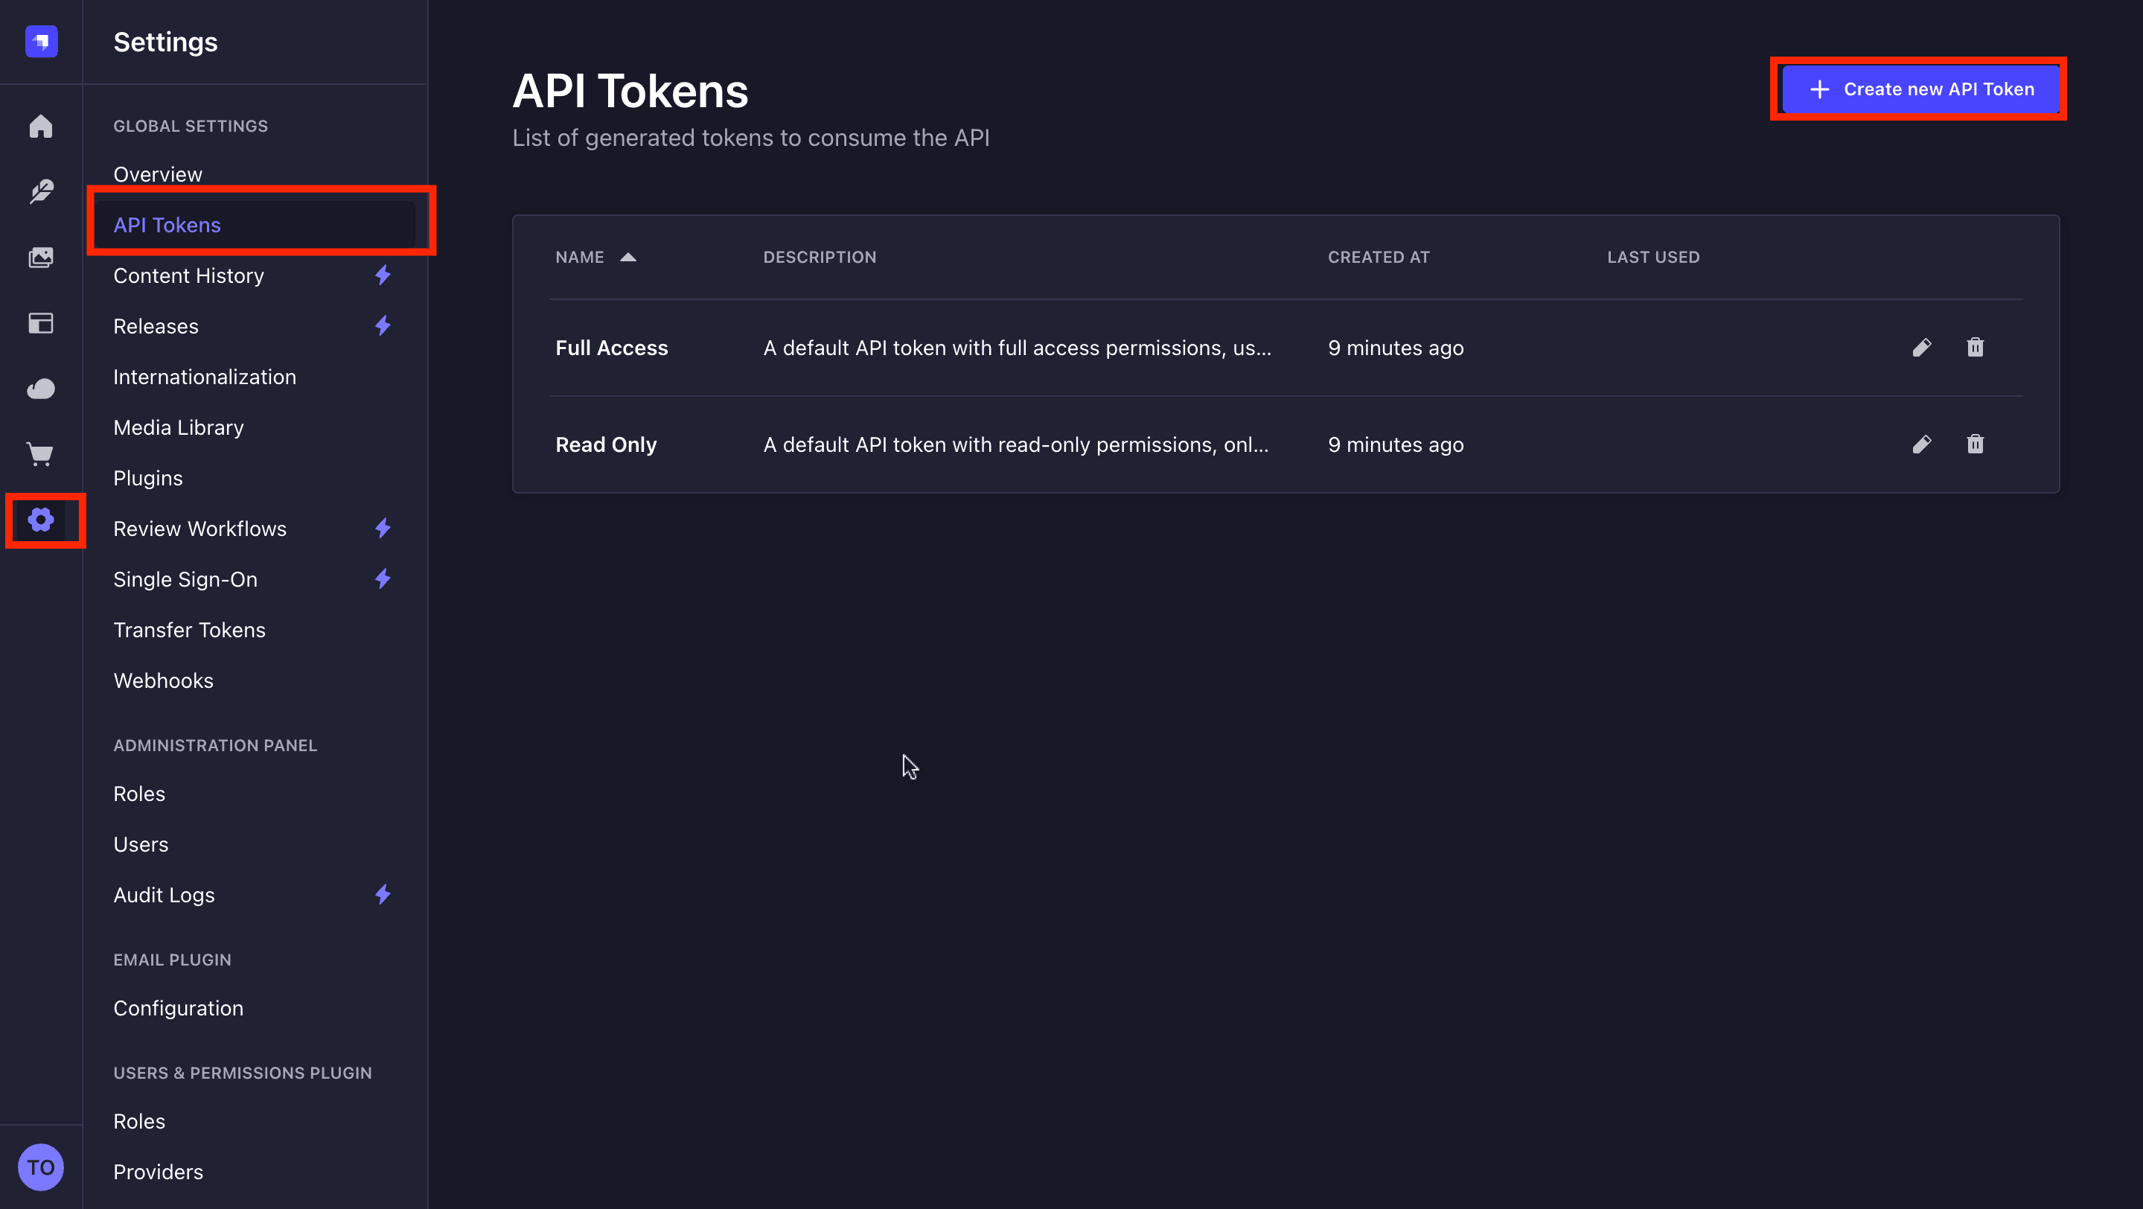Open Marketplace shopping cart icon

(41, 454)
